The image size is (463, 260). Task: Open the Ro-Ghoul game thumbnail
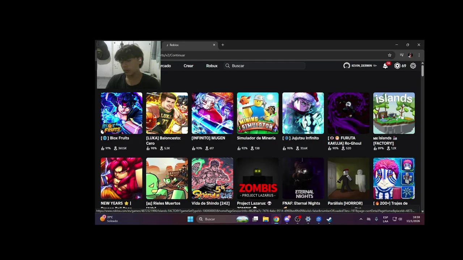pyautogui.click(x=348, y=113)
